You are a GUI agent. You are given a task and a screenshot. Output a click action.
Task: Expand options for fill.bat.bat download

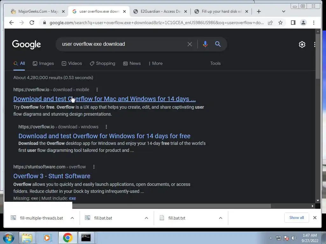146,218
